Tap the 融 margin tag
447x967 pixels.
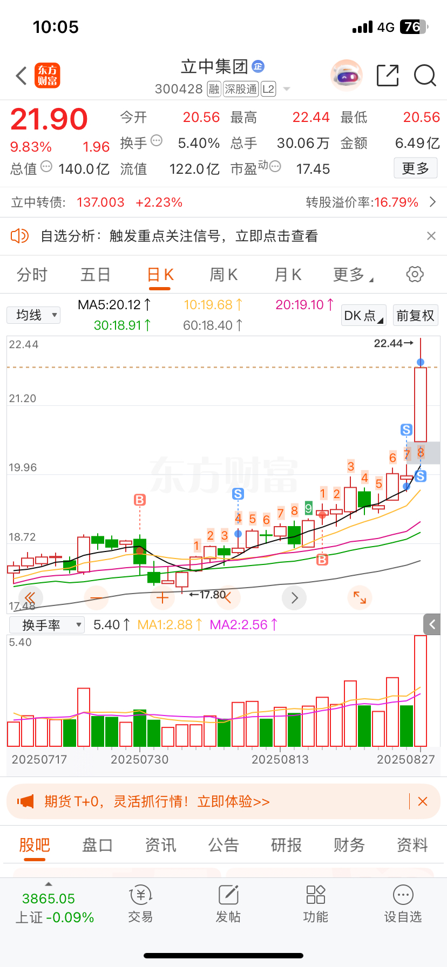point(214,89)
